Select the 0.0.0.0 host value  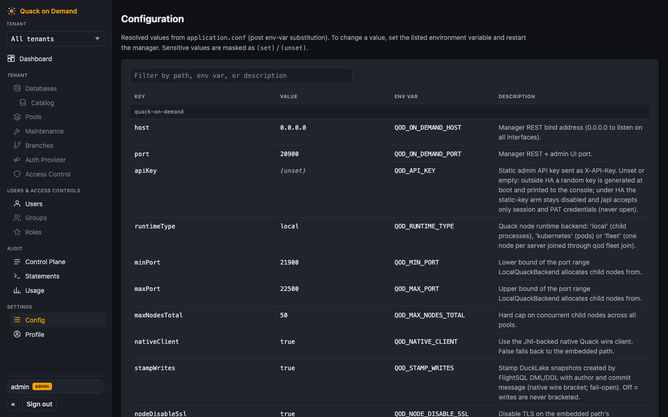293,127
